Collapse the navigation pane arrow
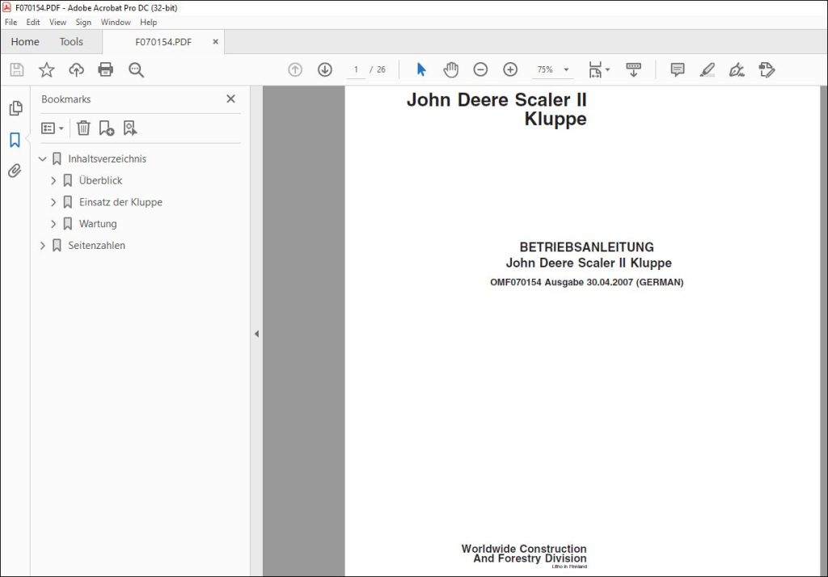The image size is (828, 577). pos(256,334)
